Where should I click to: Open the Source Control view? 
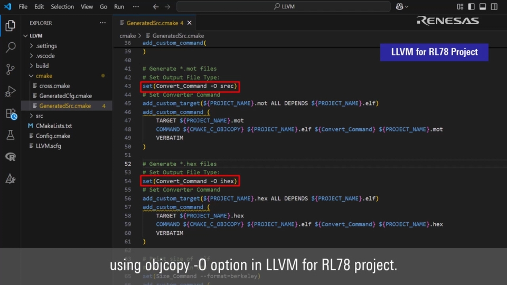coord(10,69)
